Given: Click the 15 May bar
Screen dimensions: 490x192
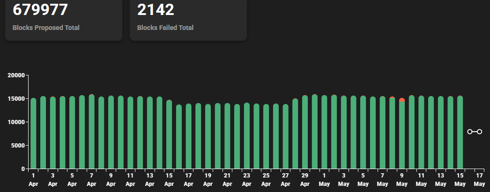Looking at the screenshot, I should [x=460, y=133].
